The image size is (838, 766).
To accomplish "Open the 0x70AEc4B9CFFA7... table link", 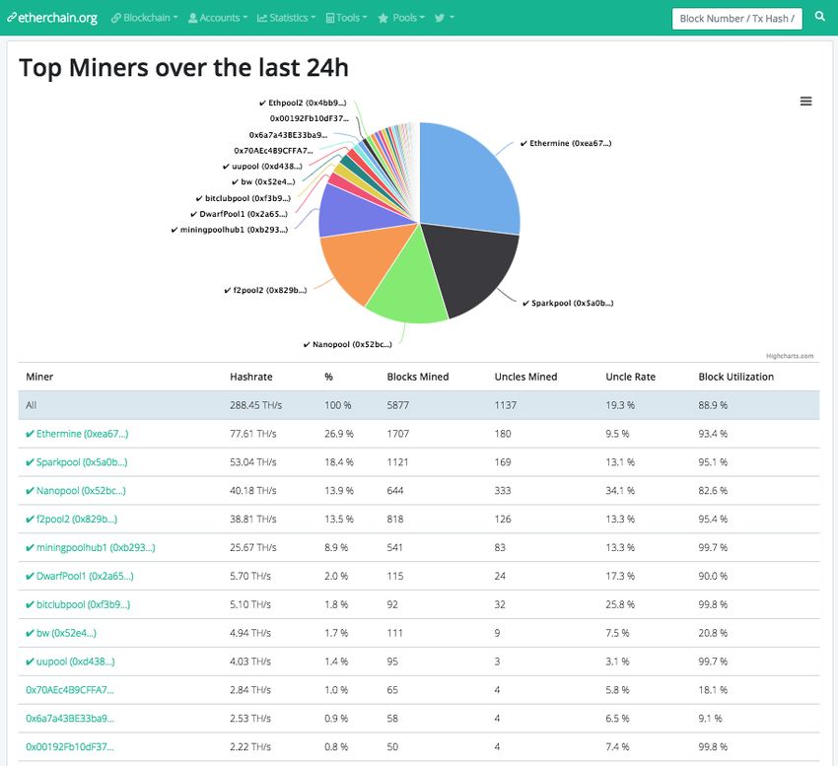I will point(70,689).
